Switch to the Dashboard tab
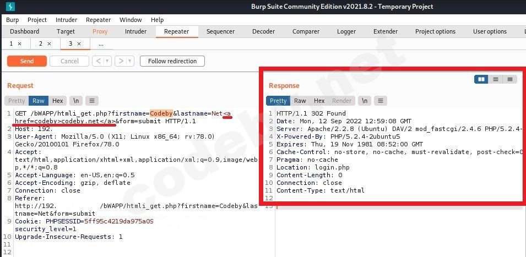The image size is (526, 257). [24, 31]
